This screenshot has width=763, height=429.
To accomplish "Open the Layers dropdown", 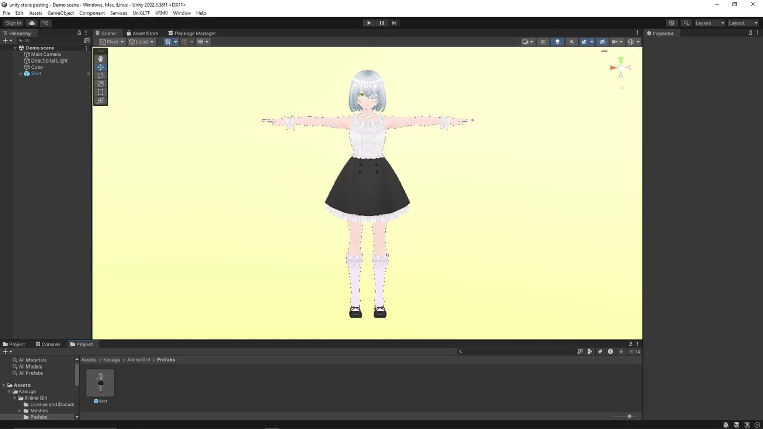I will [x=710, y=23].
